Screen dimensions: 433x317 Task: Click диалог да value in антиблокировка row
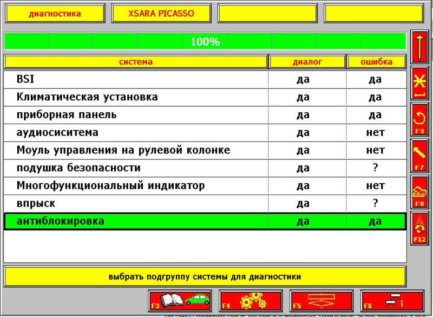(303, 221)
